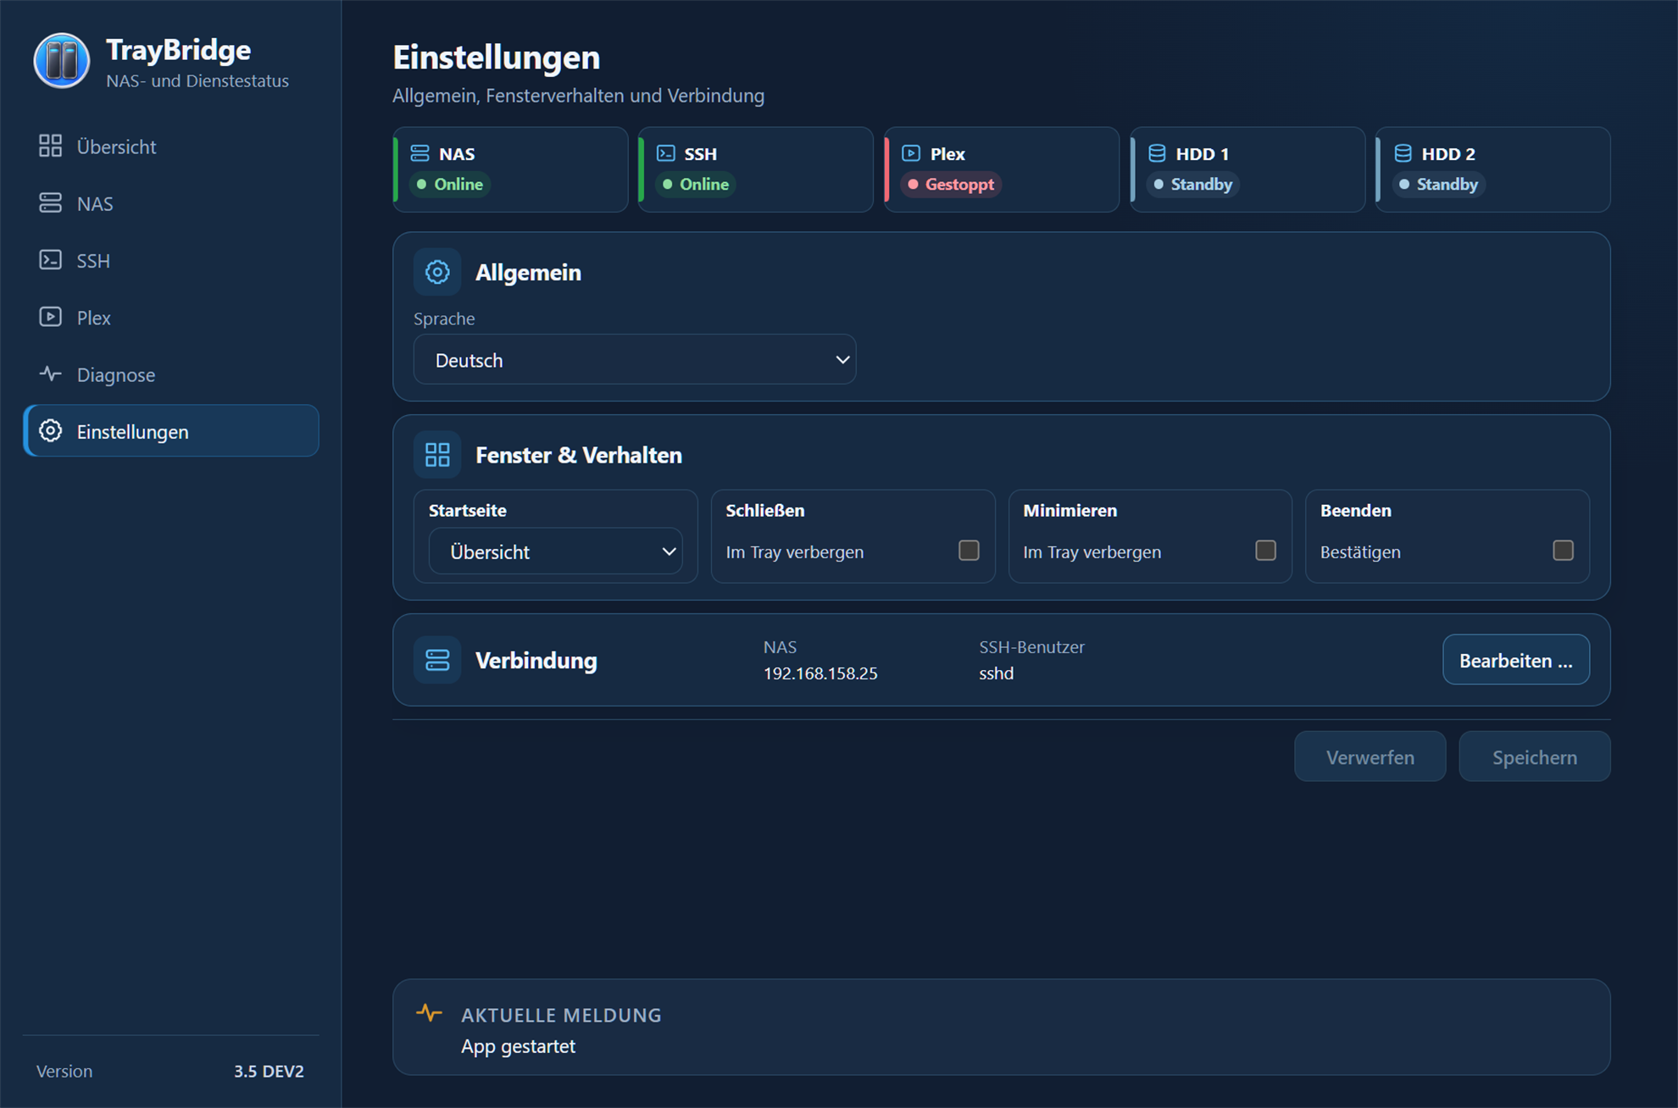Click the version number 3.5 DEV2
The image size is (1678, 1108).
tap(269, 1071)
